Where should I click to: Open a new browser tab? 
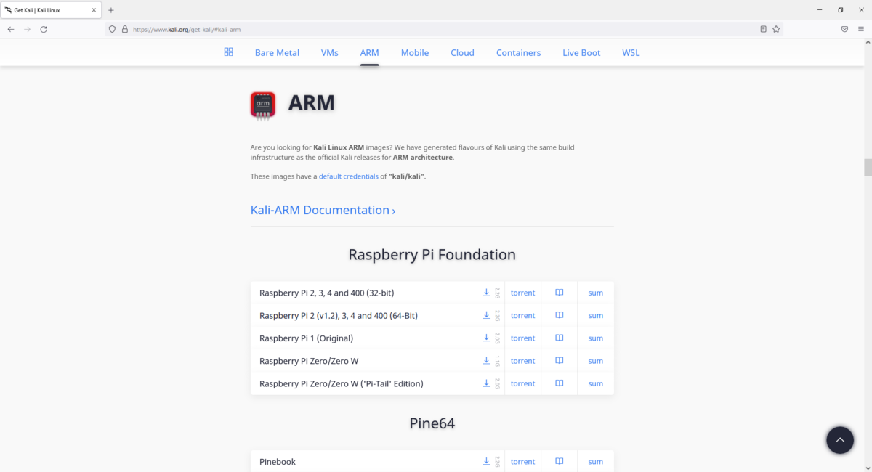coord(111,10)
